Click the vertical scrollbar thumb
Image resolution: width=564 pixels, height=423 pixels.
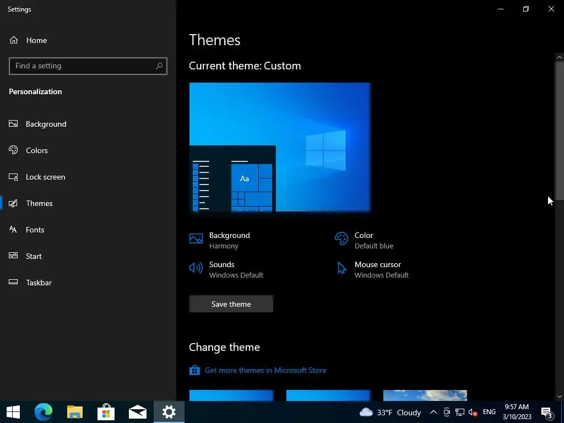(x=560, y=131)
